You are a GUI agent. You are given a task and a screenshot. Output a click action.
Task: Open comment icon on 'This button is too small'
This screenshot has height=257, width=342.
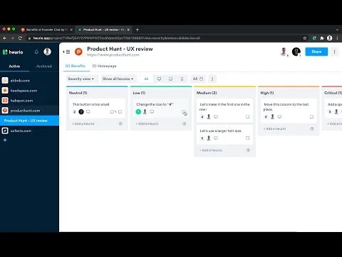113,112
